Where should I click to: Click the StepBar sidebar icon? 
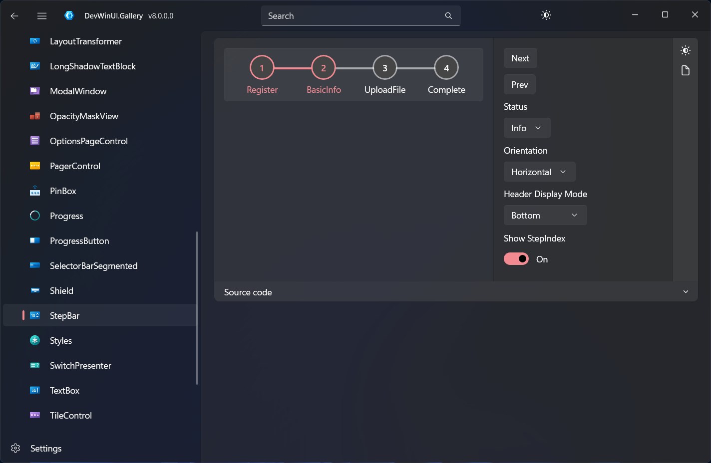click(x=35, y=315)
